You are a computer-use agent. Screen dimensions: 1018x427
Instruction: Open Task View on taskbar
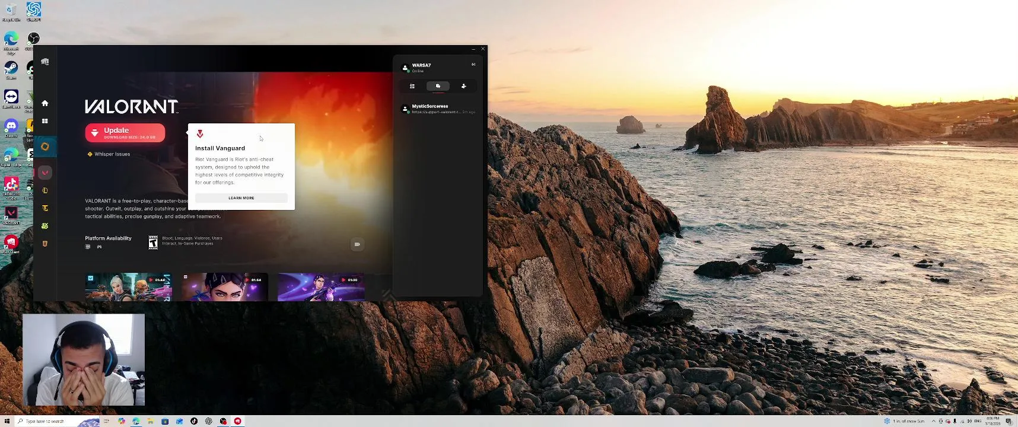pyautogui.click(x=107, y=421)
